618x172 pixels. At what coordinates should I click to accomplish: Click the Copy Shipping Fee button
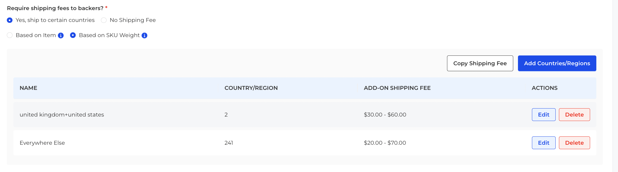480,63
